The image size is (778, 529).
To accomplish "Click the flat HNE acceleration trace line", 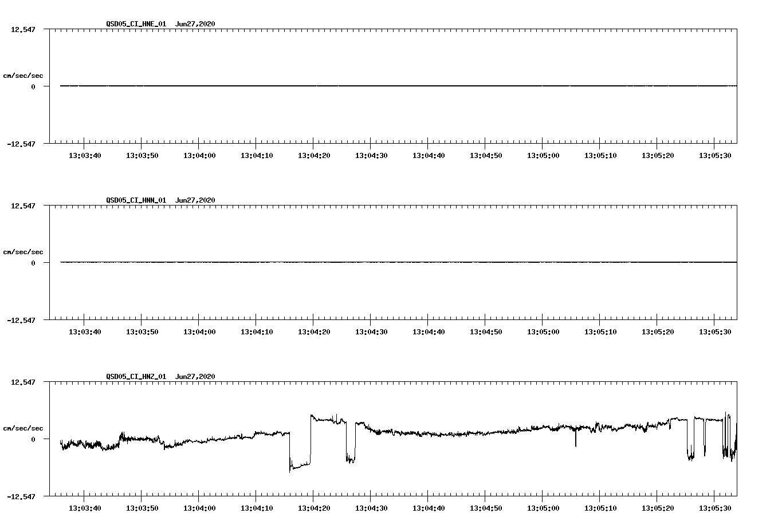I will 398,86.
